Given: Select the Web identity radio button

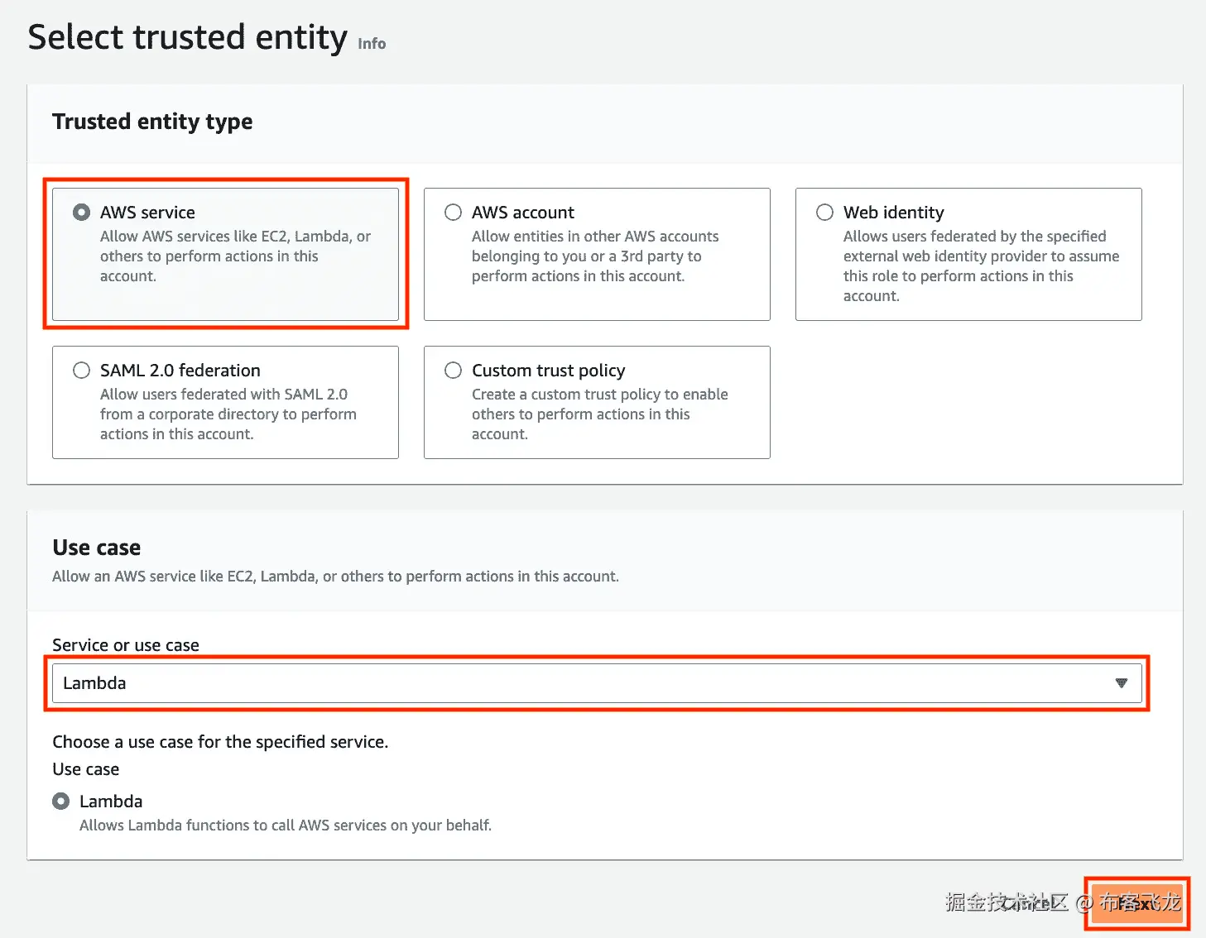Looking at the screenshot, I should point(824,213).
